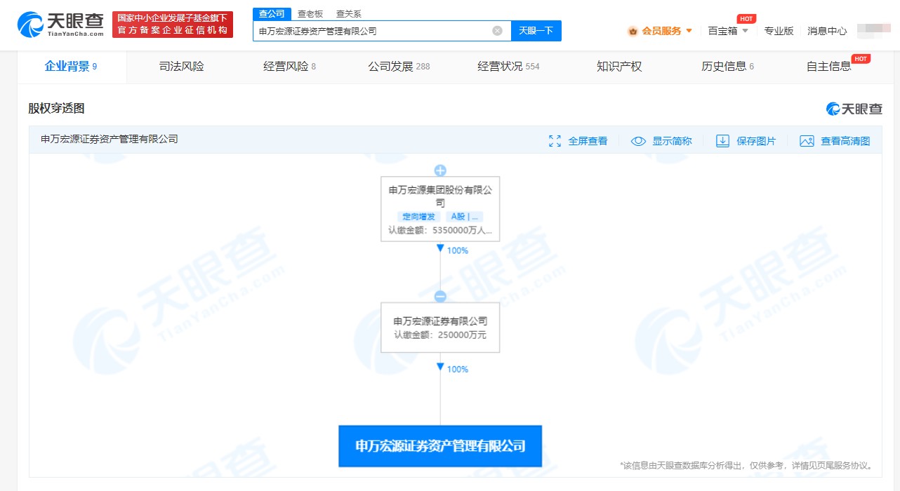Collapse the minus node above 申万宏源证券有限公司
The width and height of the screenshot is (900, 491).
[x=440, y=297]
